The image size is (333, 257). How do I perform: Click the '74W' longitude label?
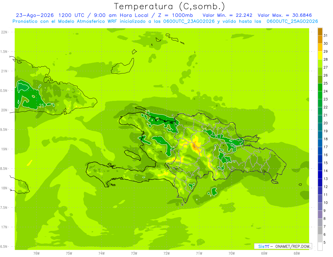click(x=102, y=254)
